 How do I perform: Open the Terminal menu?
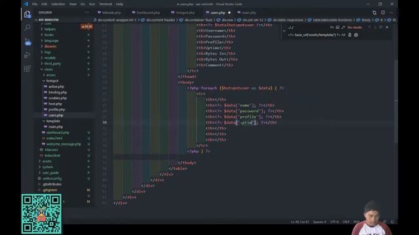coord(105,4)
